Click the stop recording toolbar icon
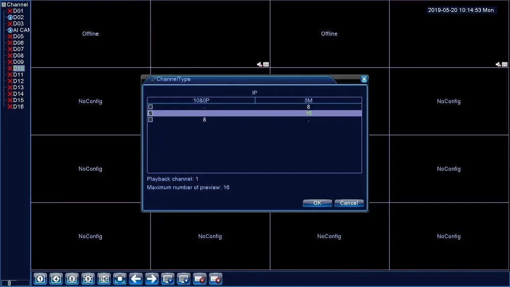This screenshot has height=287, width=510. [x=215, y=279]
